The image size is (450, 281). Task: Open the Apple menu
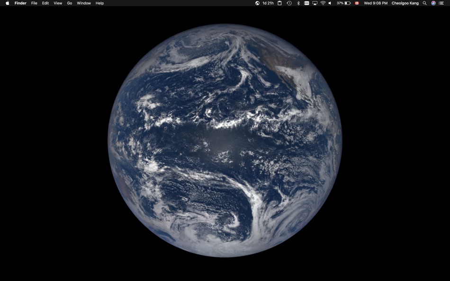point(8,3)
